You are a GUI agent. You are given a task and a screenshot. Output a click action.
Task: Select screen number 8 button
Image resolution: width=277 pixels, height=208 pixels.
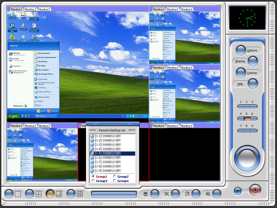pyautogui.click(x=247, y=131)
